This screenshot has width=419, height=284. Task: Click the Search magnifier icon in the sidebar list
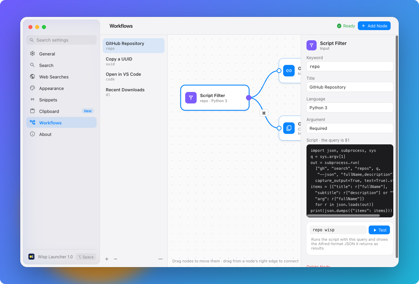pyautogui.click(x=32, y=65)
